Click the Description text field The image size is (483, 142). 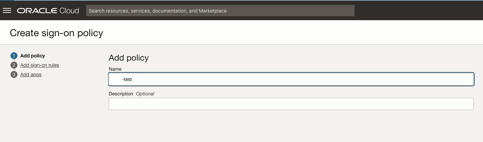(291, 104)
